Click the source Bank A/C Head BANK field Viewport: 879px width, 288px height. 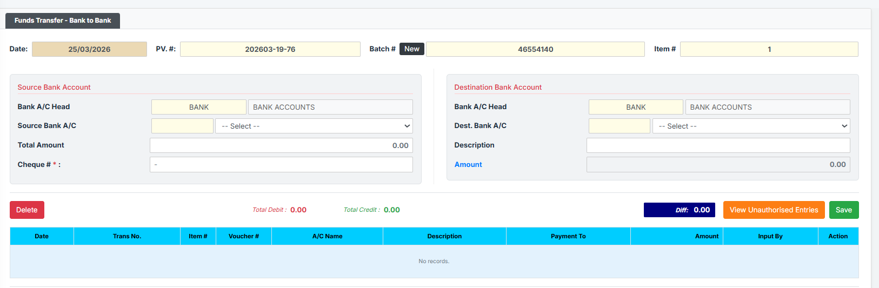click(198, 107)
